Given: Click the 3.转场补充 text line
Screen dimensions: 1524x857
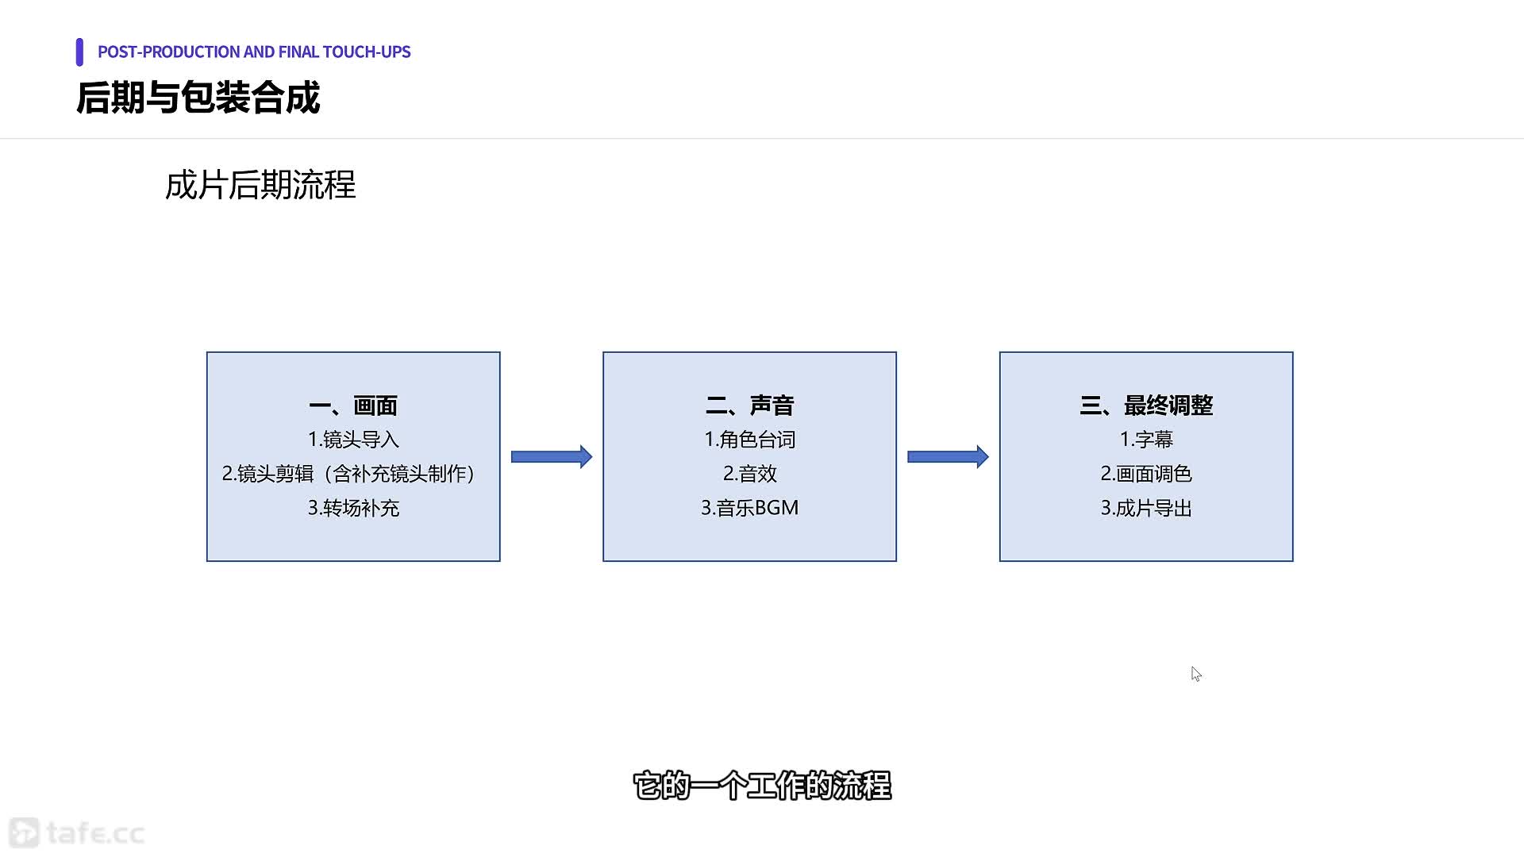Looking at the screenshot, I should click(x=353, y=508).
